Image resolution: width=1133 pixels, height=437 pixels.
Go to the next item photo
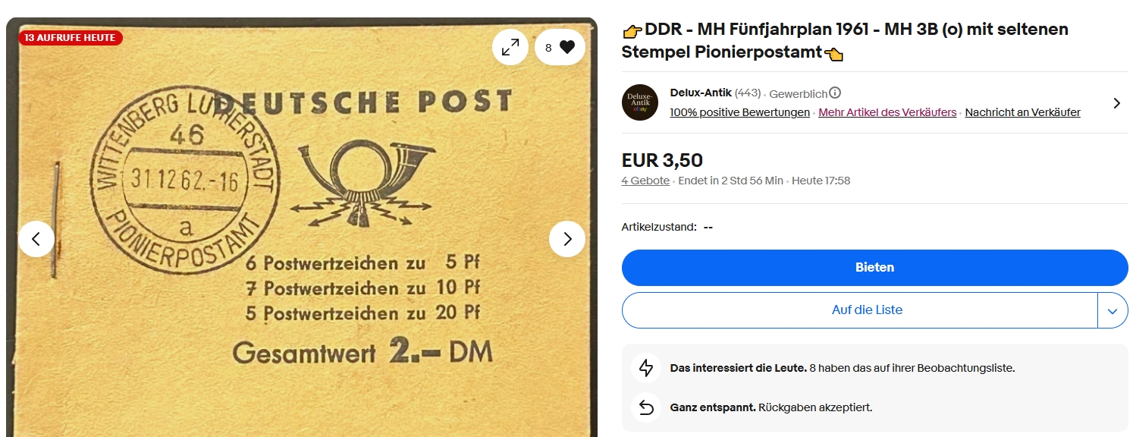pyautogui.click(x=567, y=239)
